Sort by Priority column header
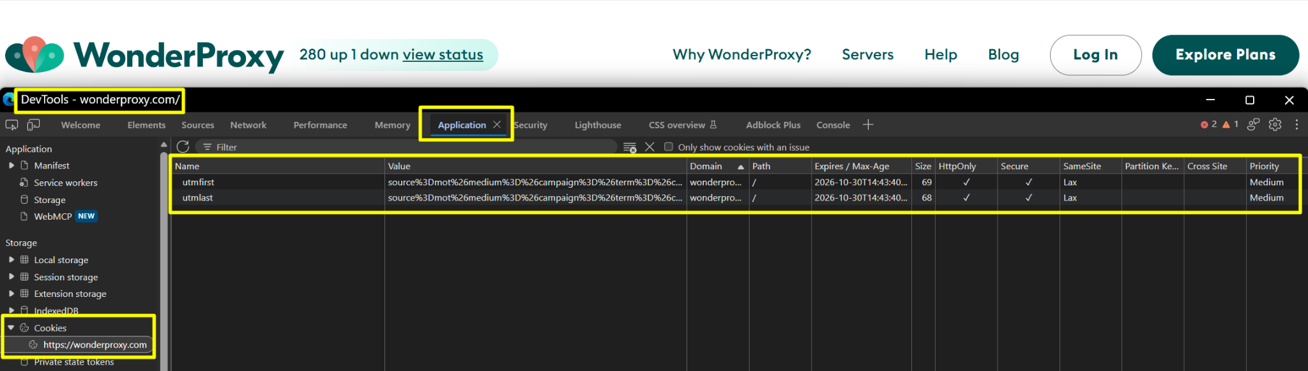 pos(1273,166)
